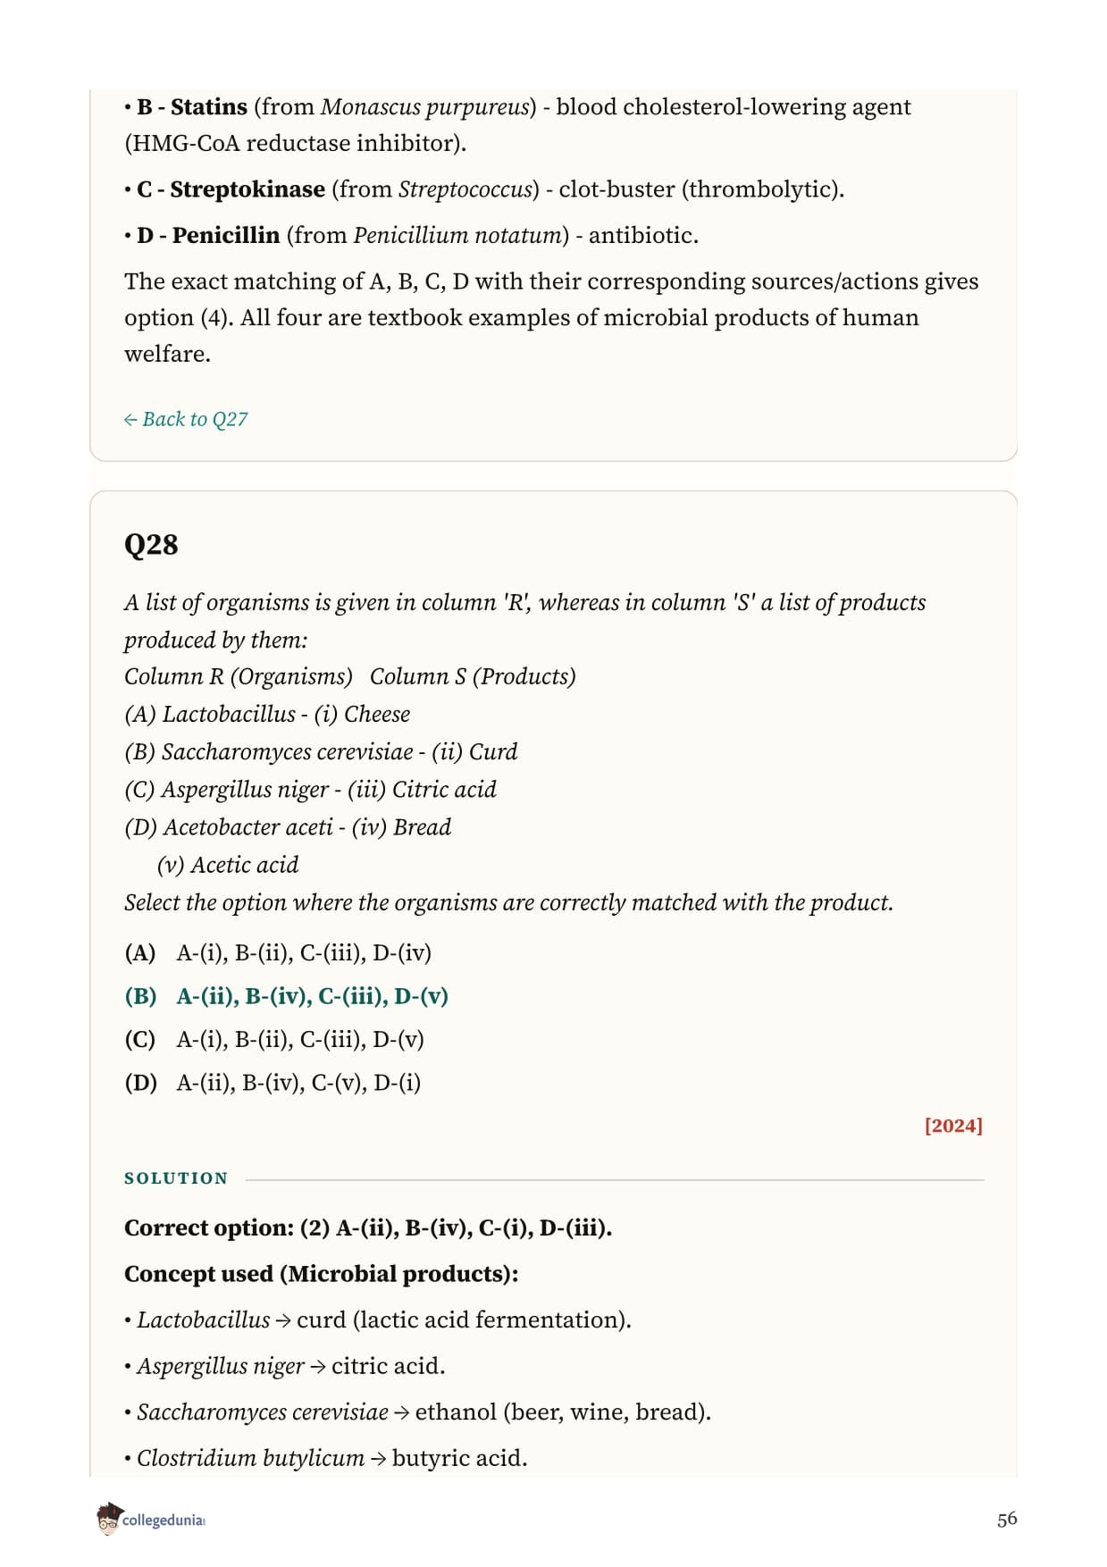1107x1567 pixels.
Task: Click the Concept used heading
Action: point(322,1274)
